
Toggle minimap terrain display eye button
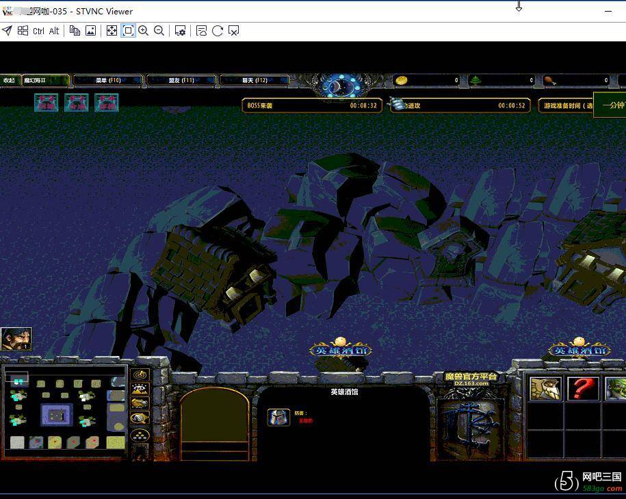pyautogui.click(x=140, y=389)
